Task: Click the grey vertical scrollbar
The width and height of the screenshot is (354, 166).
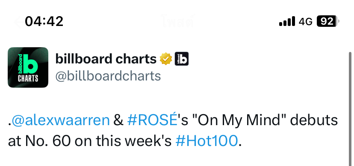Action: (x=350, y=109)
